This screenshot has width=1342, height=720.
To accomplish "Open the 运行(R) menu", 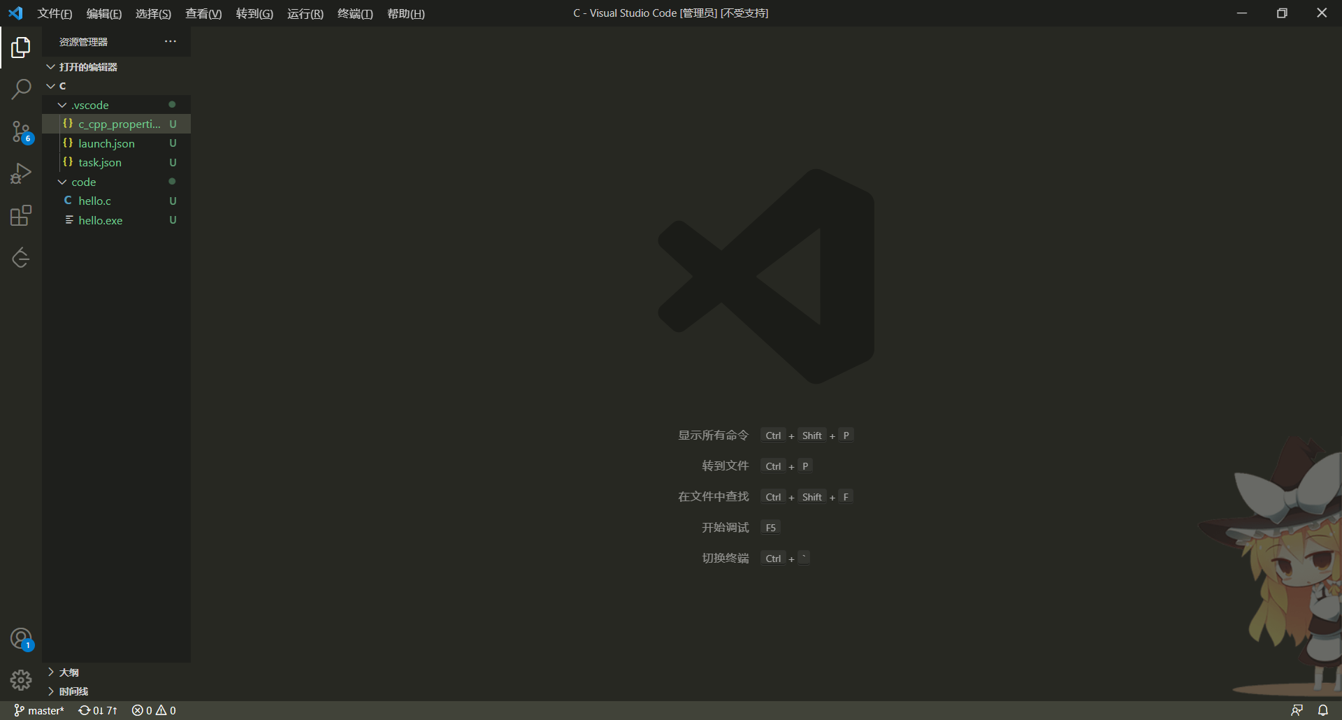I will pyautogui.click(x=305, y=14).
